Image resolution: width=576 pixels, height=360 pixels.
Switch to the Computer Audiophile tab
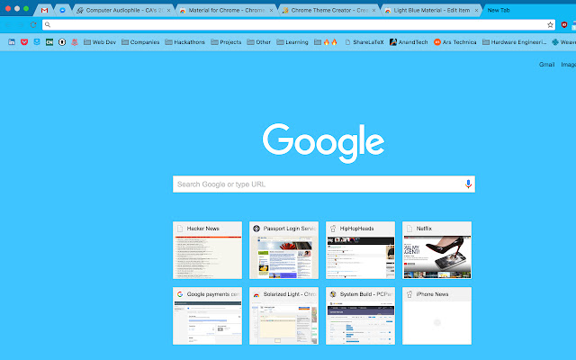123,10
